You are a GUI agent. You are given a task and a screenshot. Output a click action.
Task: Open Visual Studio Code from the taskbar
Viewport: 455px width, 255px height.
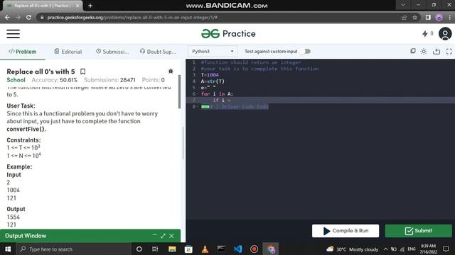click(238, 249)
